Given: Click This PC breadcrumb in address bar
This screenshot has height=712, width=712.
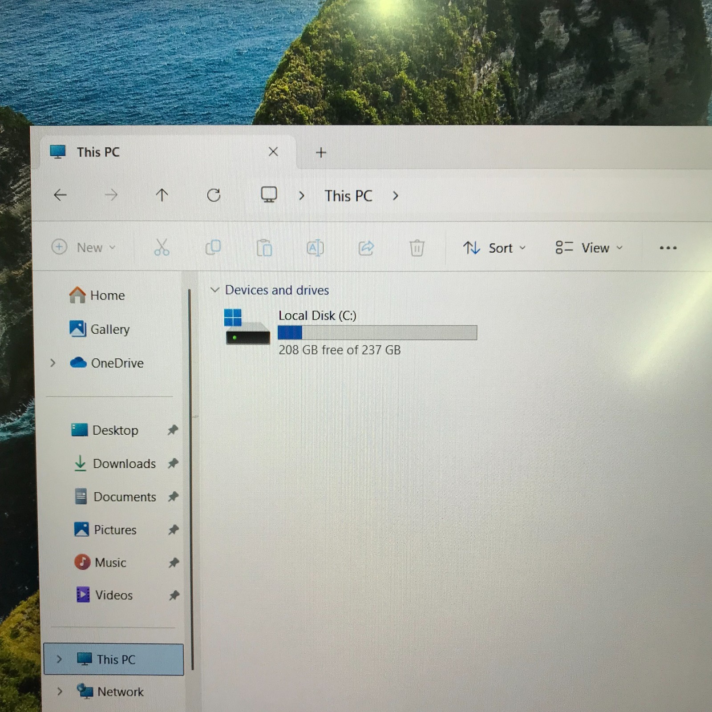Looking at the screenshot, I should tap(348, 196).
